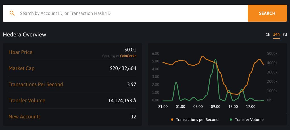Switch chart range to 1h
This screenshot has width=290, height=130.
268,35
